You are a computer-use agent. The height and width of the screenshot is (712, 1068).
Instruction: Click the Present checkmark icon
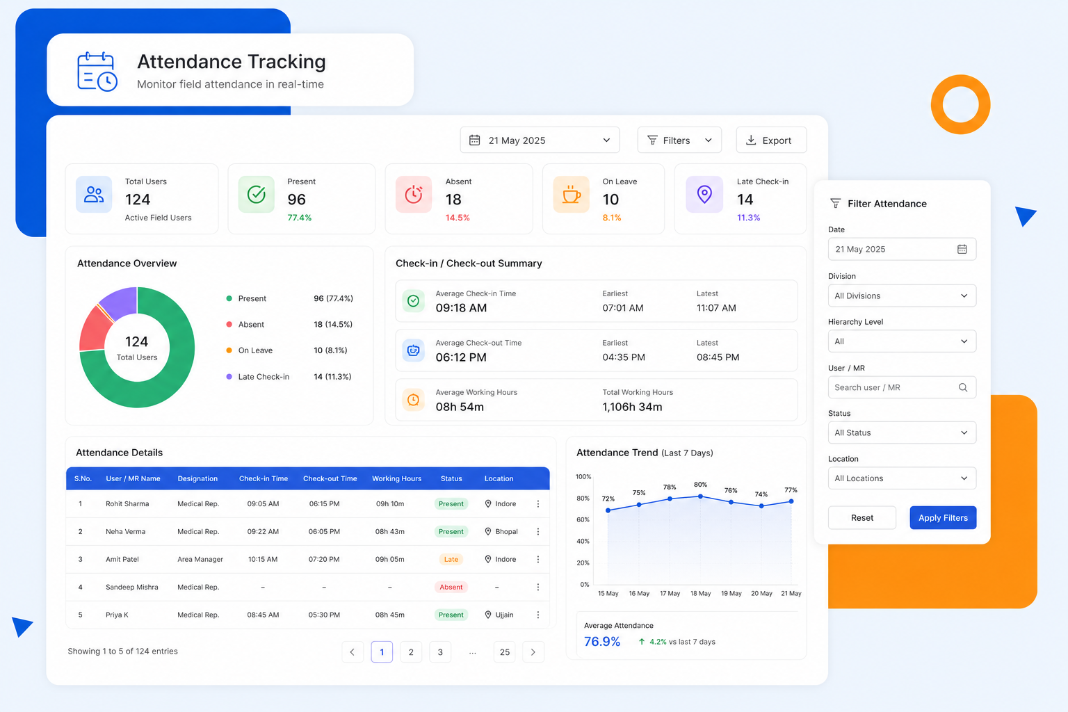coord(257,195)
